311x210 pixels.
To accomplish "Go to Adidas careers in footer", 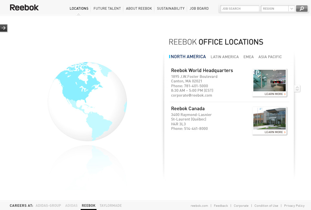I will coord(71,206).
